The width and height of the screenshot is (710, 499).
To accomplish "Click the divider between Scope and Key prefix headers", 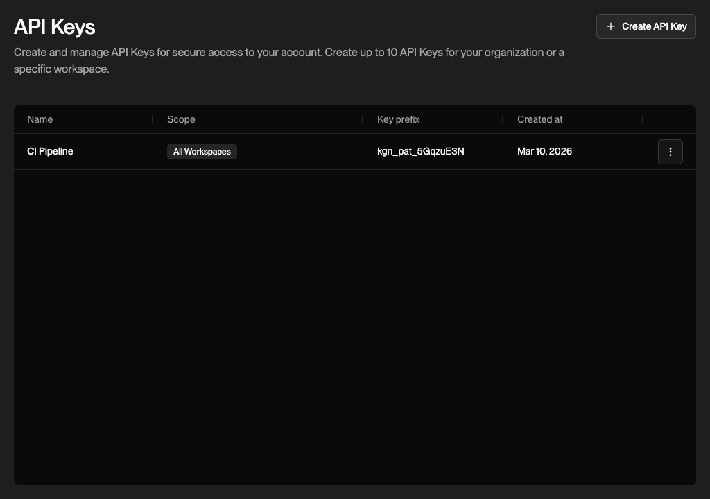I will pos(363,119).
